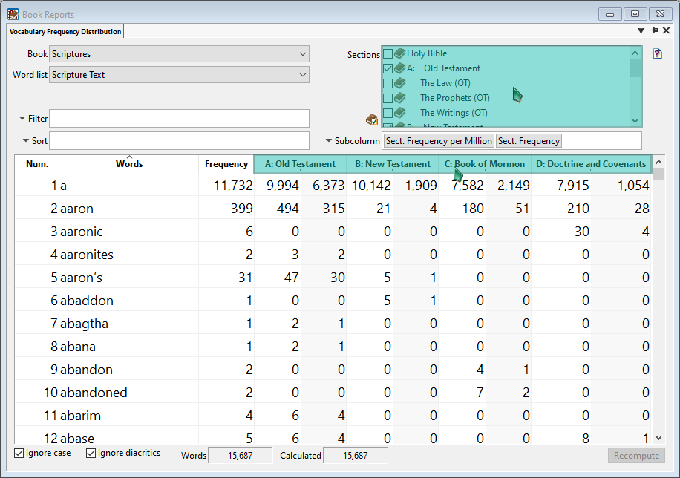Click the table scrollbar down arrow

[x=658, y=438]
